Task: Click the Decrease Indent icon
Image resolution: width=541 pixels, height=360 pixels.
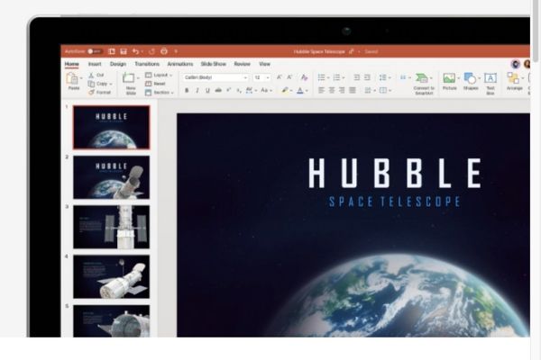Action: tap(357, 77)
